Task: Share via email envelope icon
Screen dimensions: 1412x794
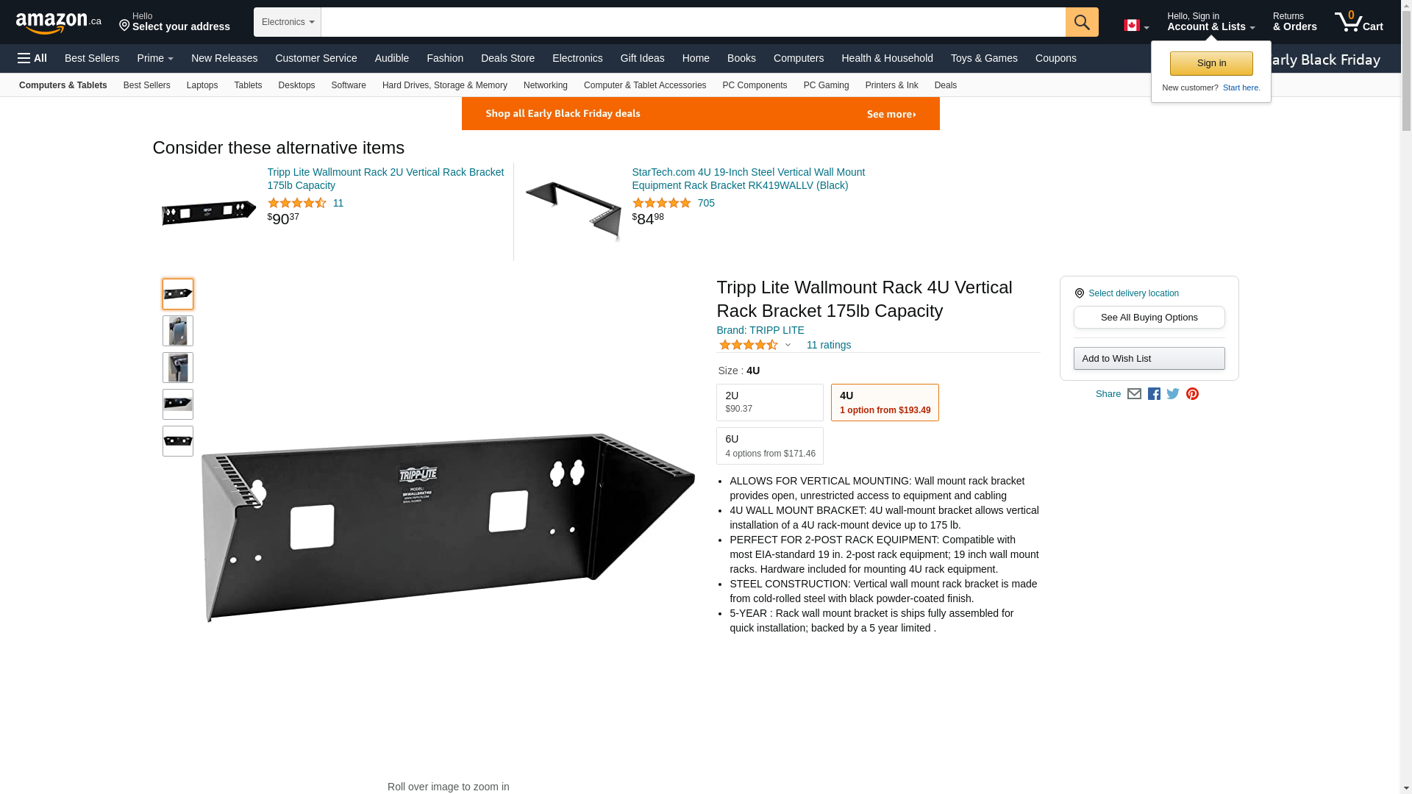Action: (x=1134, y=394)
